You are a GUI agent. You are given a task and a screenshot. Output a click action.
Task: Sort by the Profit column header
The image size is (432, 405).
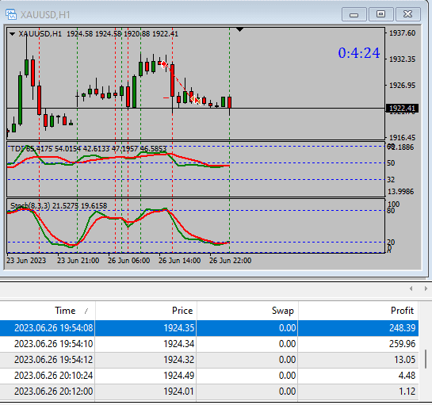[358, 311]
